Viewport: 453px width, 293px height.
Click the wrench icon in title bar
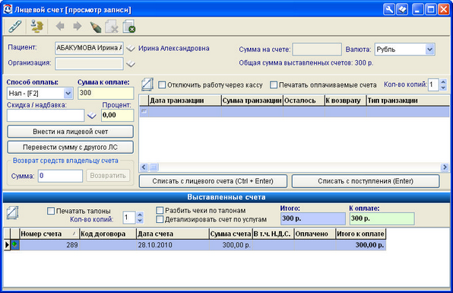click(x=389, y=10)
